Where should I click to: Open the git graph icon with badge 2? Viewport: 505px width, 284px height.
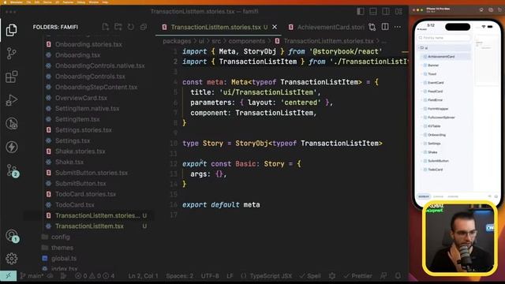[x=13, y=170]
